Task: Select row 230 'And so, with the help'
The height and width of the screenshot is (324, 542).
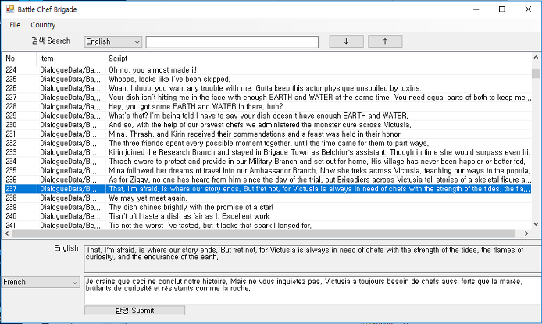Action: (267, 125)
